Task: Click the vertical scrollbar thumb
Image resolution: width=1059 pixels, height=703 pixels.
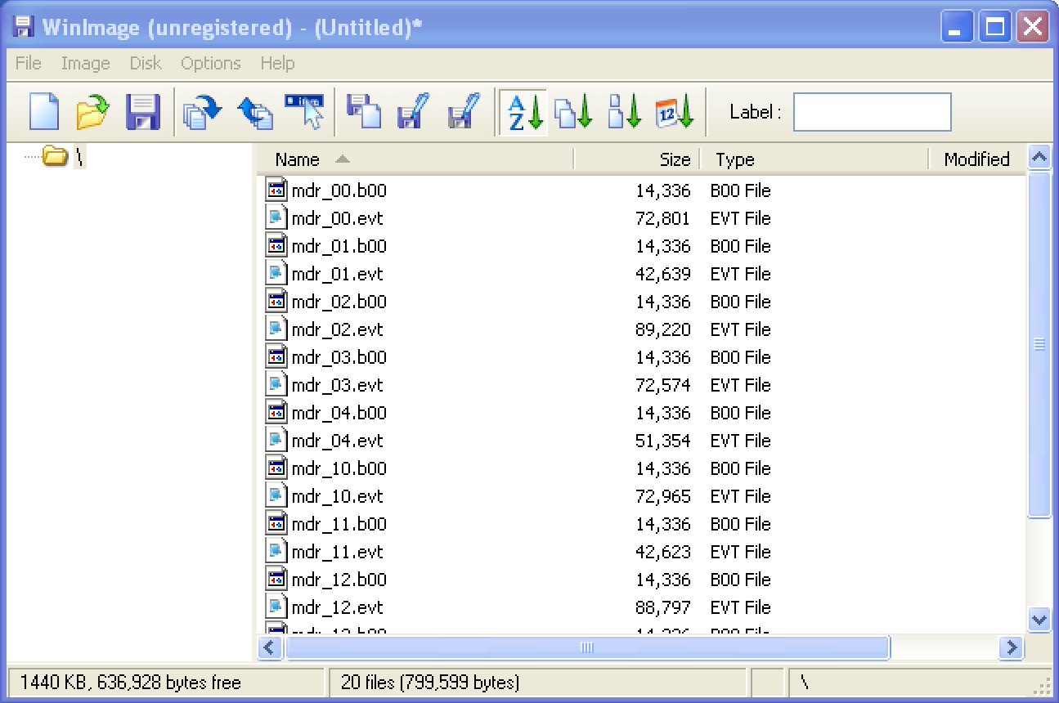Action: coord(1039,344)
